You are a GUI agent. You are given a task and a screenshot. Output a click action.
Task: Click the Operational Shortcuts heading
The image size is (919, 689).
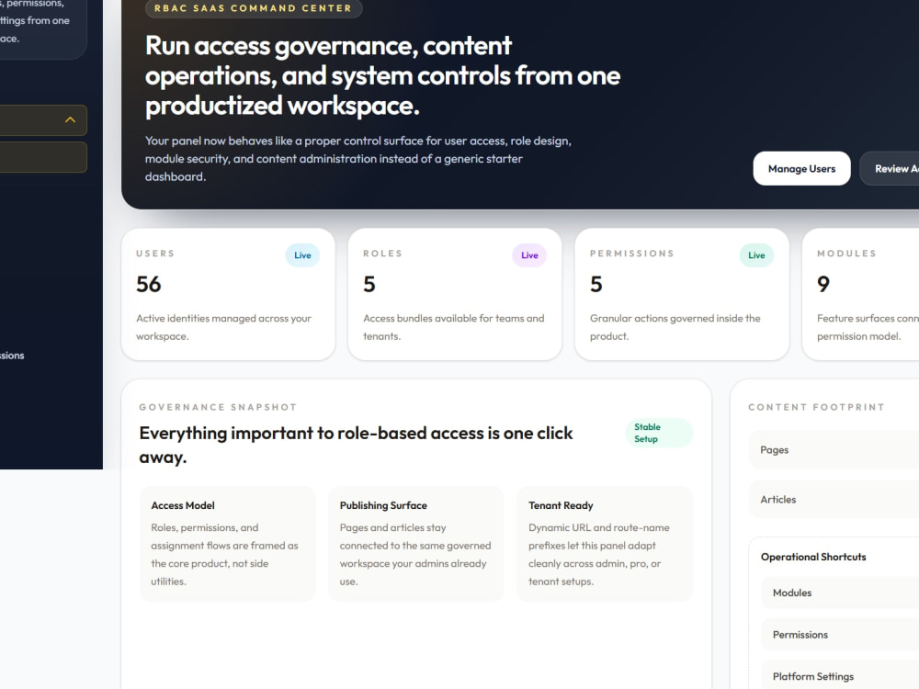pos(813,558)
